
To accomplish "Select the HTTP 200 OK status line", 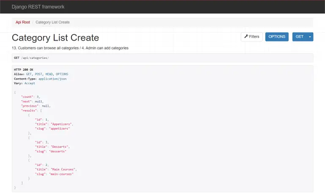I will (x=24, y=70).
